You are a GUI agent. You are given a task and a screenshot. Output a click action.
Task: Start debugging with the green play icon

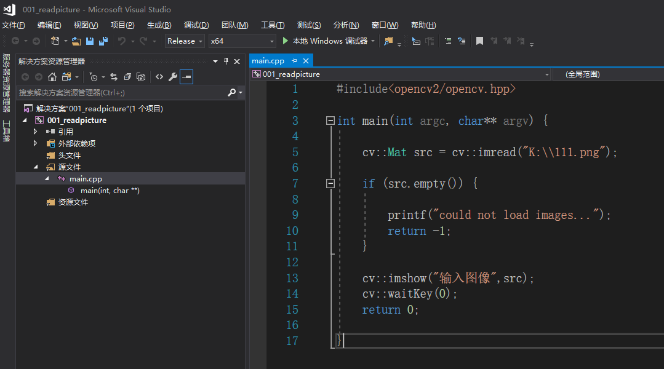[286, 41]
